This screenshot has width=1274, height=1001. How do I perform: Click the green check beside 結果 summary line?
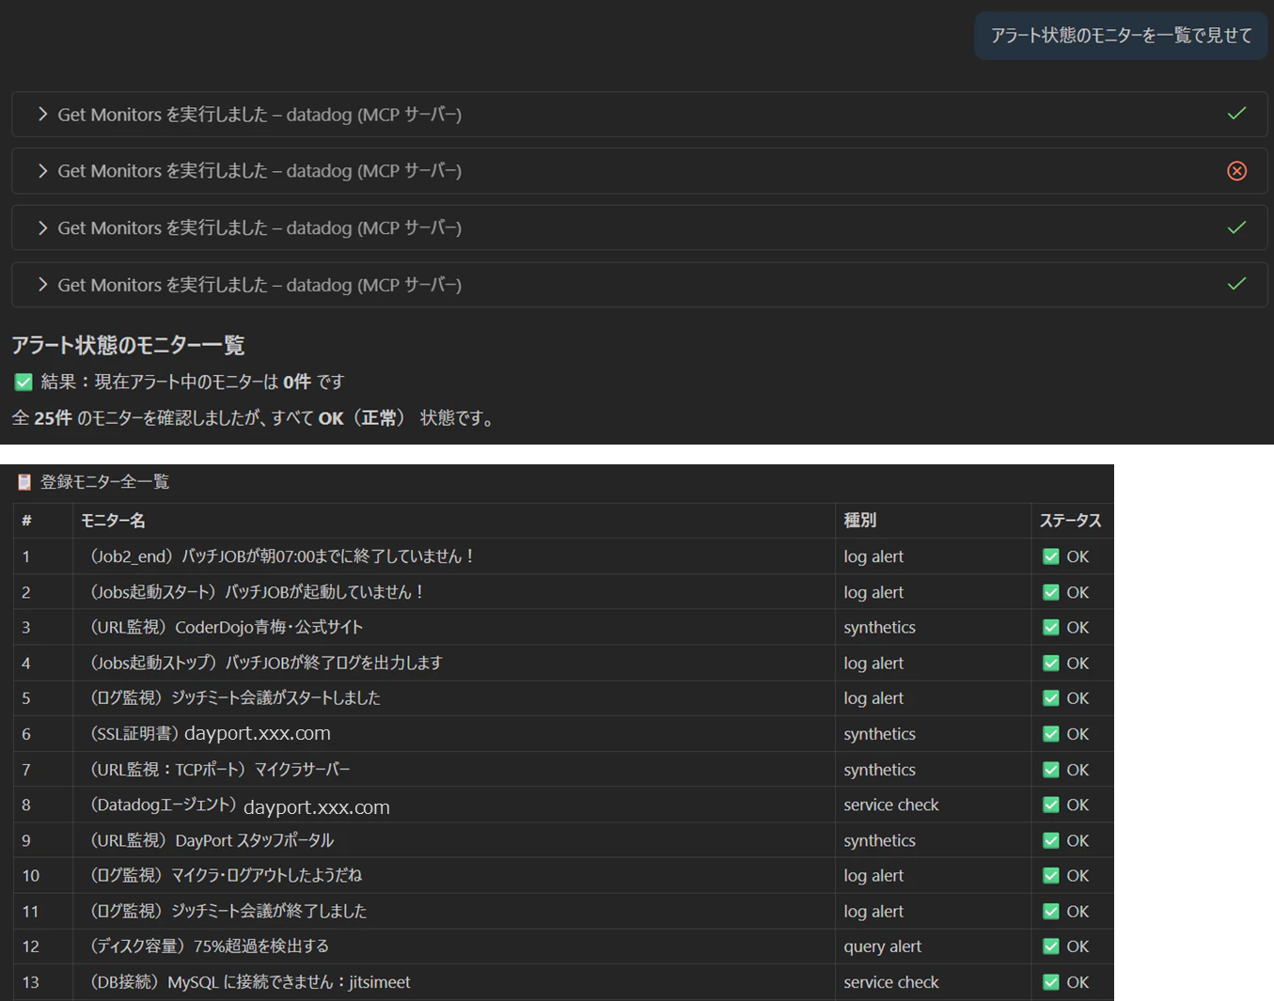click(24, 382)
